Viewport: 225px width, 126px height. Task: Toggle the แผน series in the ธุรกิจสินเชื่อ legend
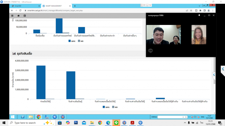(106, 107)
